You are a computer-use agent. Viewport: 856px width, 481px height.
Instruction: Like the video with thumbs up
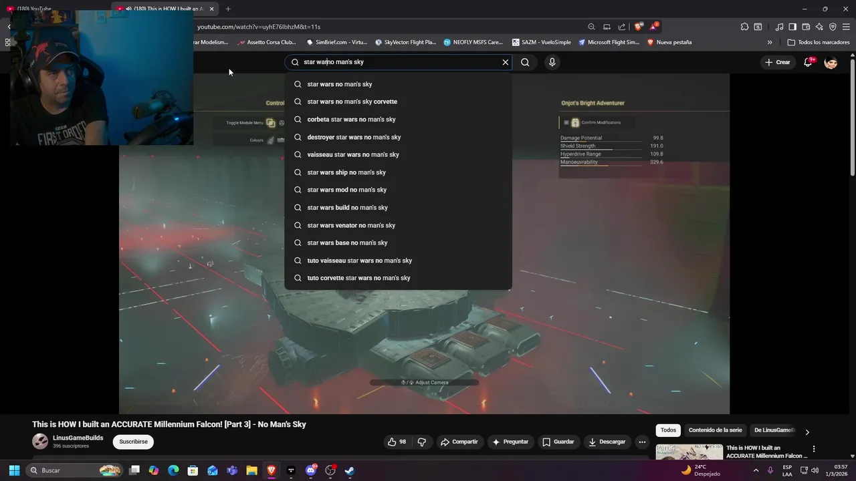[x=397, y=442]
